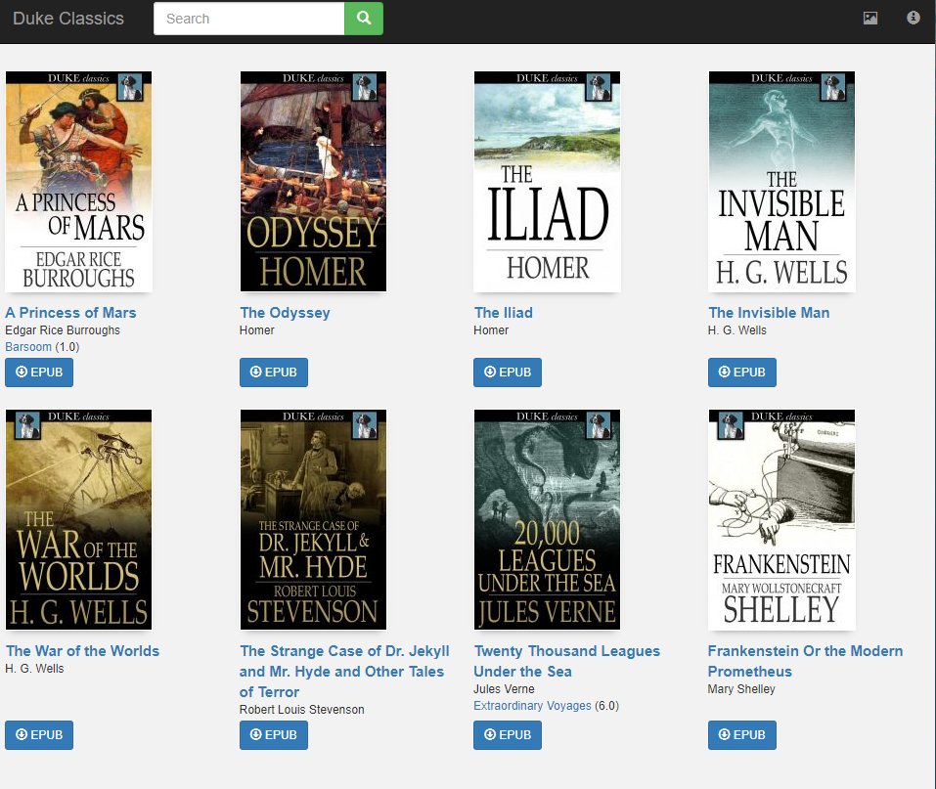The width and height of the screenshot is (936, 789).
Task: Click author Robert Louis Stevenson text
Action: [301, 710]
